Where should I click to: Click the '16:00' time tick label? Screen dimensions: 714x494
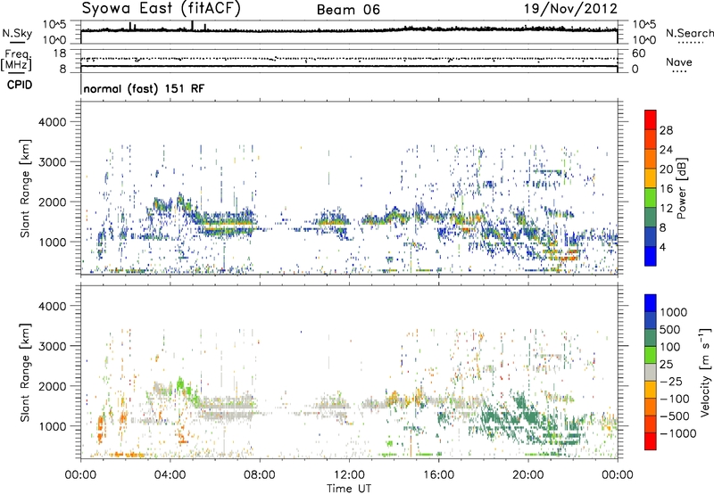438,475
